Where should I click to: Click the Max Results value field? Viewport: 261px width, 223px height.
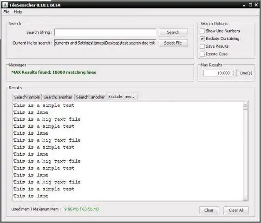point(217,73)
